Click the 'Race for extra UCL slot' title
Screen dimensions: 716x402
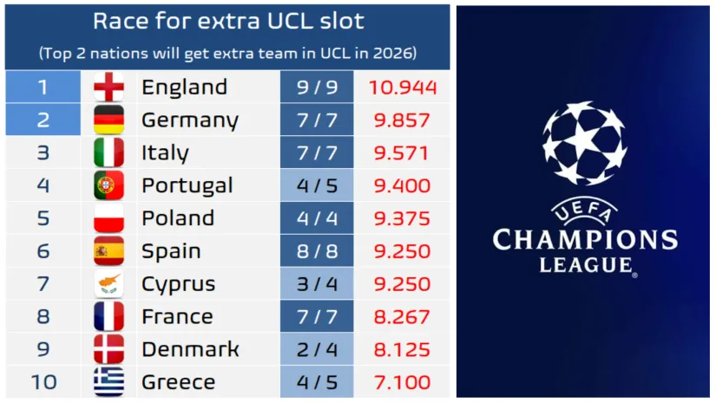click(228, 21)
